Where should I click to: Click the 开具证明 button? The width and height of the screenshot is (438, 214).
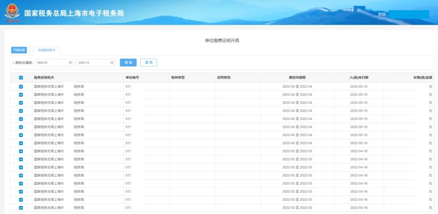pyautogui.click(x=19, y=50)
